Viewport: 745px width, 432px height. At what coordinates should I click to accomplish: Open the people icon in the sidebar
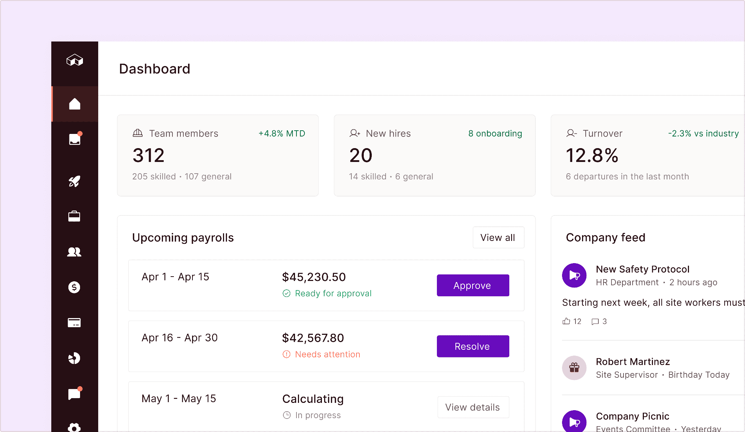(74, 252)
